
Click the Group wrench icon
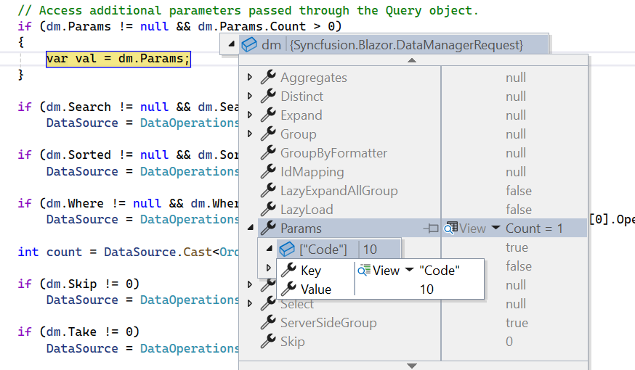pos(268,133)
